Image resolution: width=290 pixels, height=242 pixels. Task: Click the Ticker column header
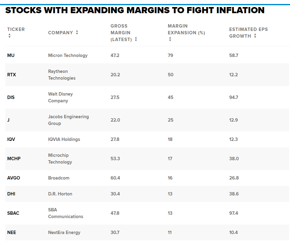point(16,29)
